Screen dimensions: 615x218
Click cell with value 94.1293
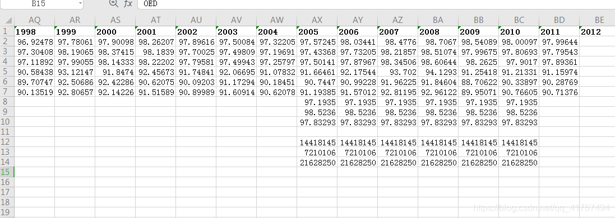438,72
